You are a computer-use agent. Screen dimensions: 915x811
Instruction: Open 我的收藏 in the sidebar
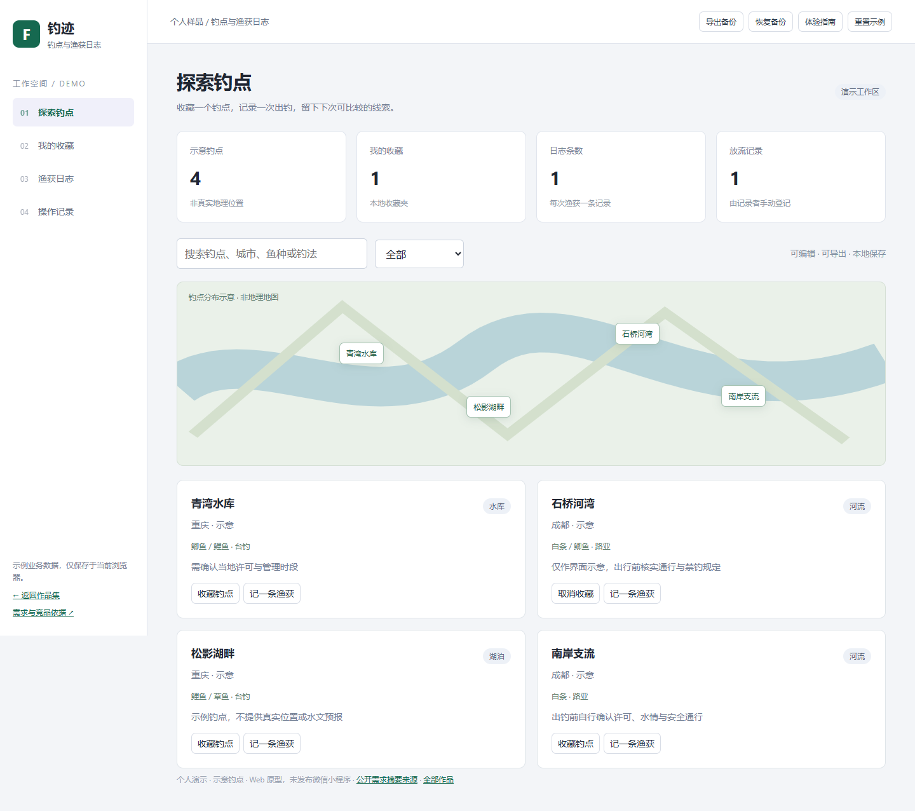coord(73,146)
